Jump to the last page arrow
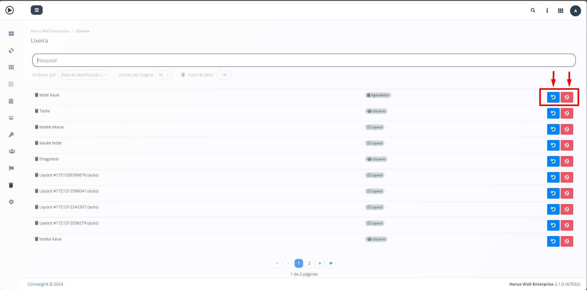The image size is (587, 290). [x=331, y=263]
